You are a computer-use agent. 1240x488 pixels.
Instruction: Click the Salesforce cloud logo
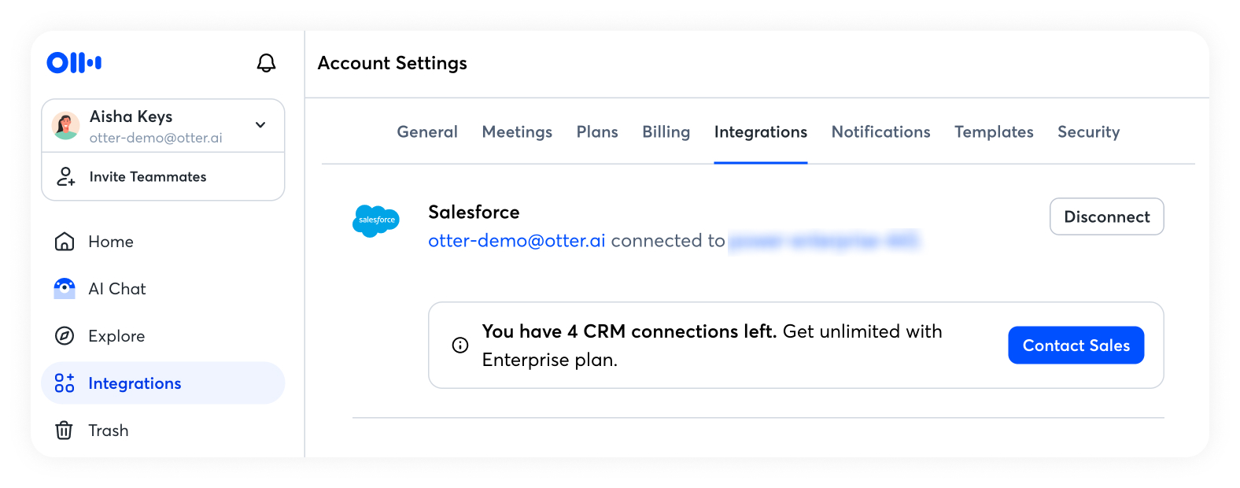(x=376, y=221)
